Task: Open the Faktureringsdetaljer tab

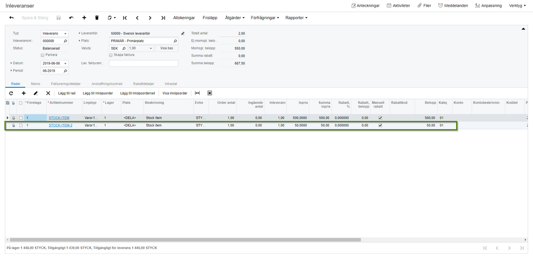Action: pyautogui.click(x=66, y=84)
